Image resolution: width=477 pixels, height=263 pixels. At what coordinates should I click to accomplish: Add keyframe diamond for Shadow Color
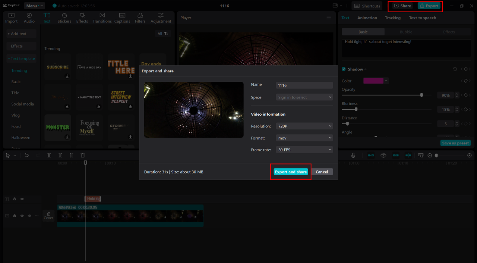[x=465, y=81]
